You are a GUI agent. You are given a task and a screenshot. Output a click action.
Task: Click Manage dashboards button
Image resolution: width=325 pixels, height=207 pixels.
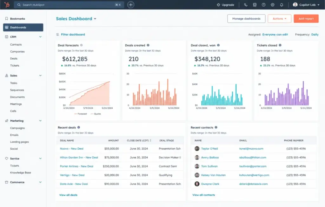click(246, 19)
